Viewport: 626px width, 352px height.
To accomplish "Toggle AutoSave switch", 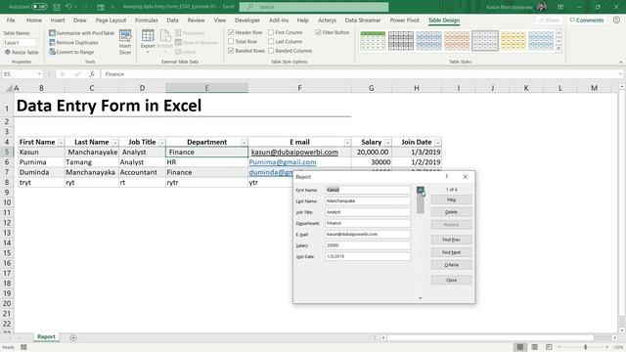I will click(39, 7).
